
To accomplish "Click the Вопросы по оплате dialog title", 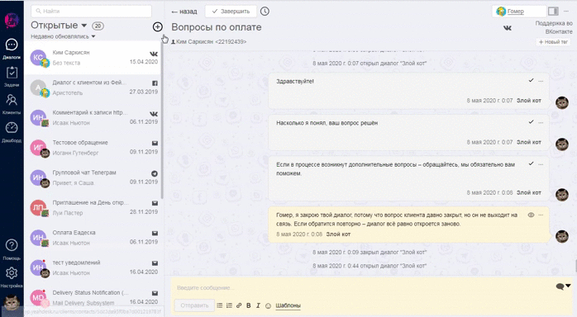I will point(217,27).
